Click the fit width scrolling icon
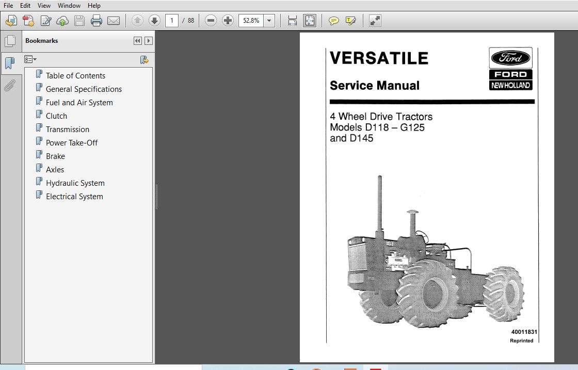578x370 pixels. (x=292, y=21)
